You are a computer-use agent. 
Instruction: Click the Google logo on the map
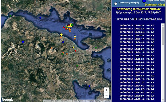[8, 99]
